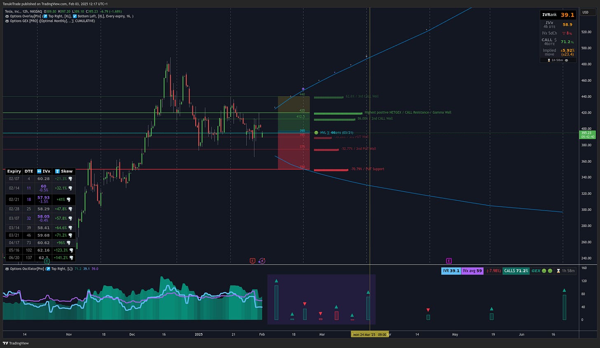The width and height of the screenshot is (600, 348).
Task: Click the IVR 39.1 blue badge
Action: (451, 271)
